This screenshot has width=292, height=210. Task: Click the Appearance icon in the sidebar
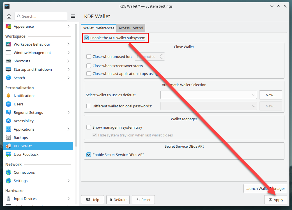[8, 26]
